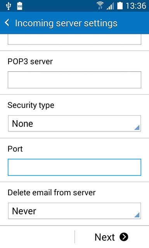
Task: Tap the back arrow in header
Action: pos(7,23)
